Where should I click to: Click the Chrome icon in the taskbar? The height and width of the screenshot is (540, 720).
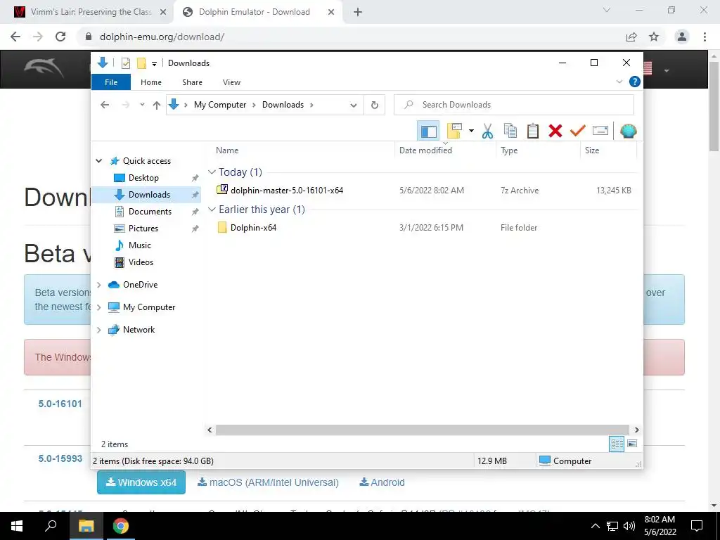[121, 526]
